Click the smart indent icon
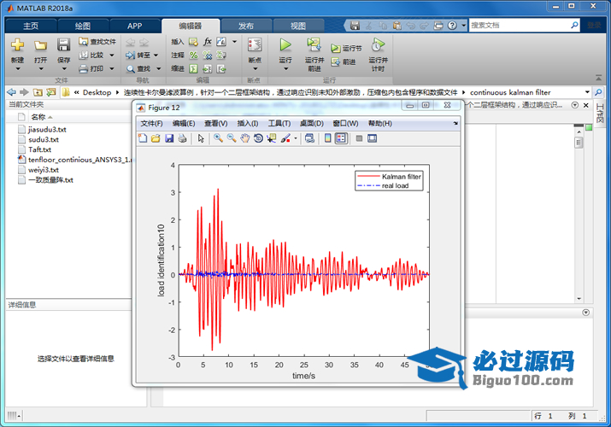Image resolution: width=611 pixels, height=427 pixels. pos(193,69)
